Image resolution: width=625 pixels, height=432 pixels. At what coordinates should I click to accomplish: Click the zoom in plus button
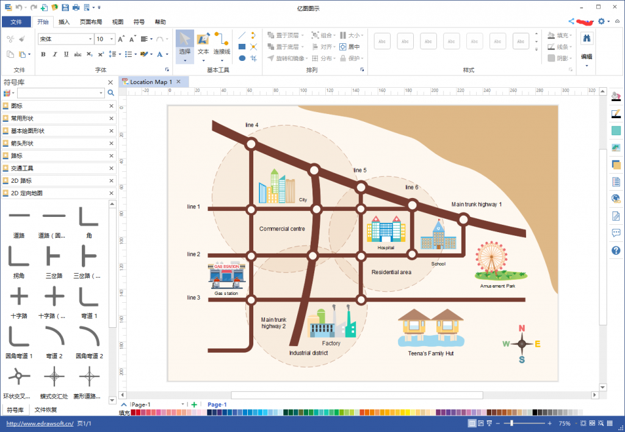pos(550,423)
